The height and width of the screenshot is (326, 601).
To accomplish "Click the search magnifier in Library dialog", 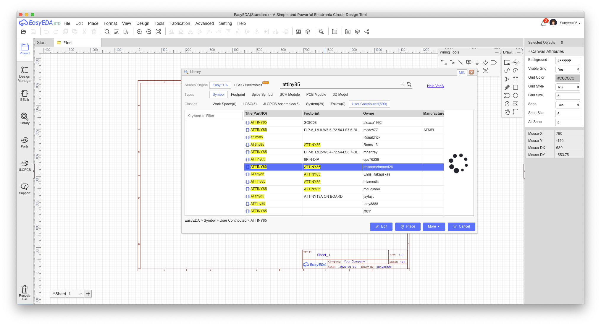I will pos(409,85).
